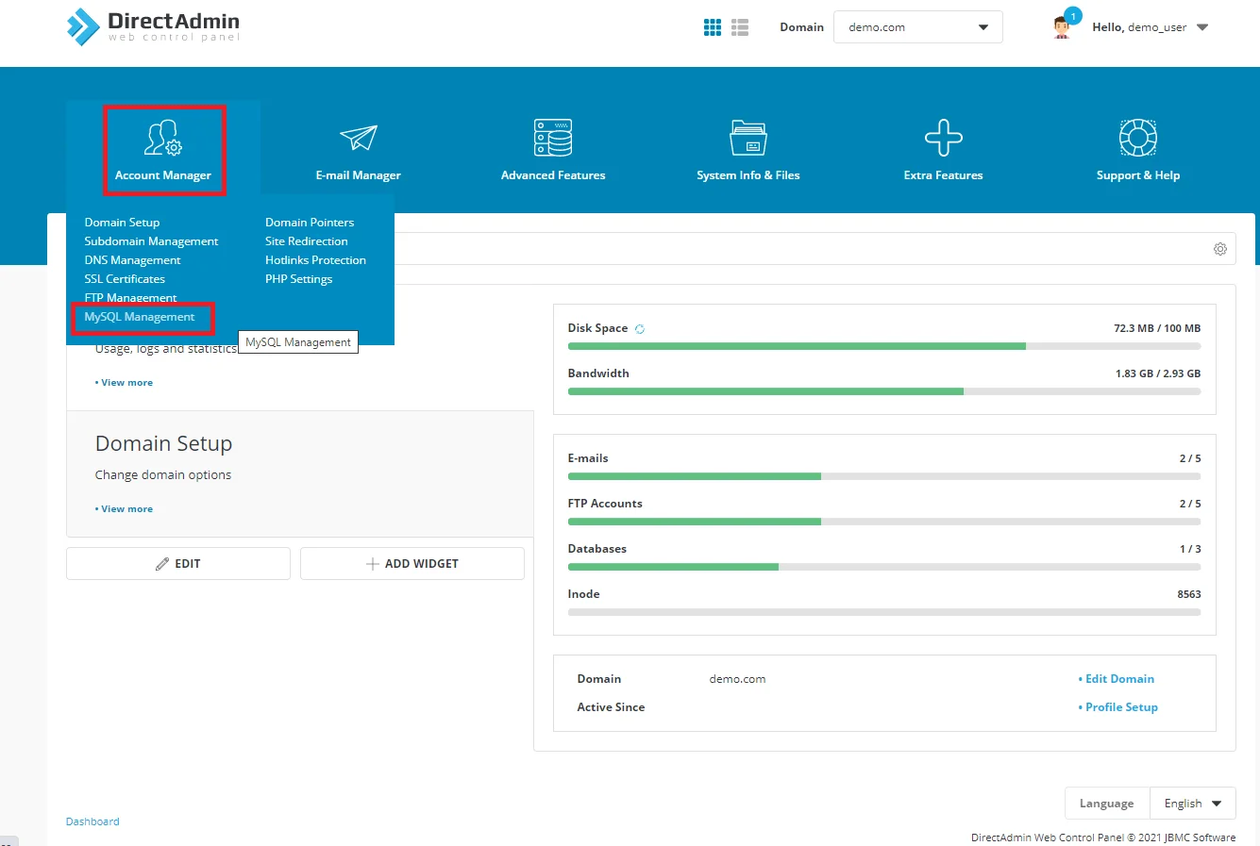
Task: Refresh Disk Space usage icon
Action: [640, 329]
